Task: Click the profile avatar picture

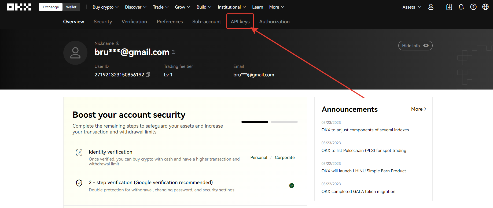Action: click(x=75, y=53)
